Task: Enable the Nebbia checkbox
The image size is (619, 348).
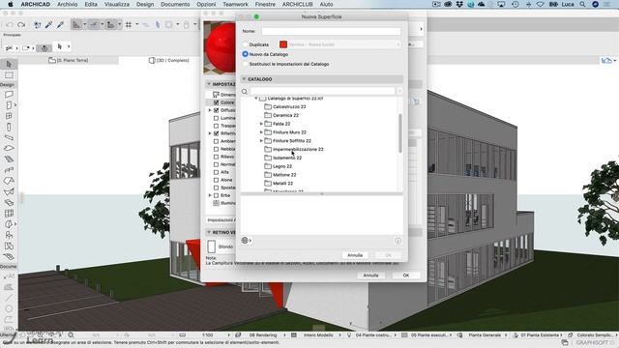Action: [216, 149]
